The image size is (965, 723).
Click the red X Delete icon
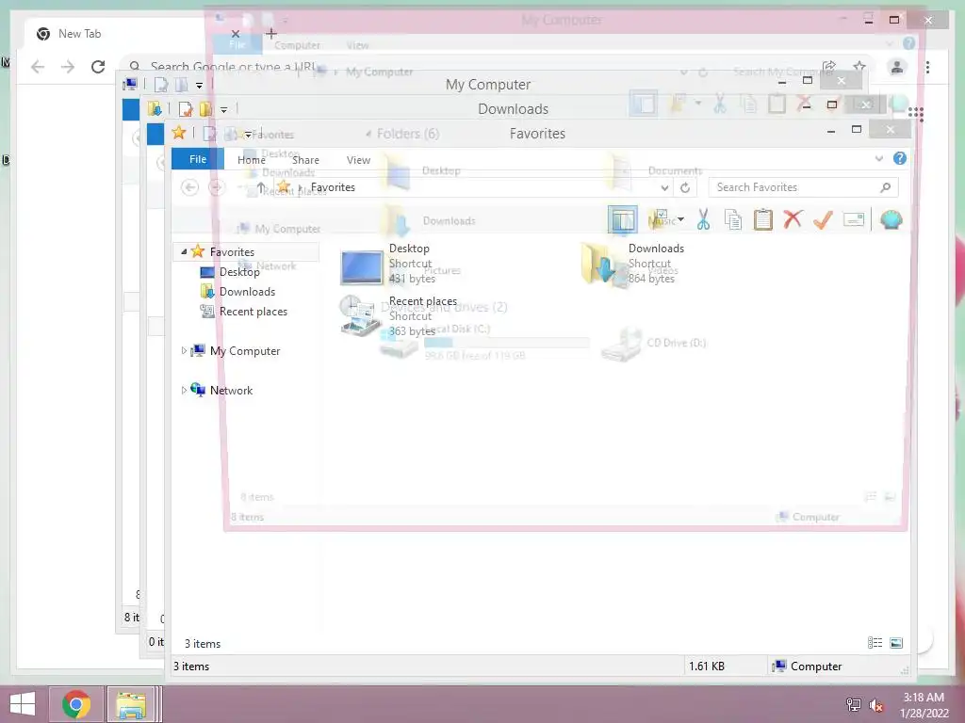click(793, 218)
